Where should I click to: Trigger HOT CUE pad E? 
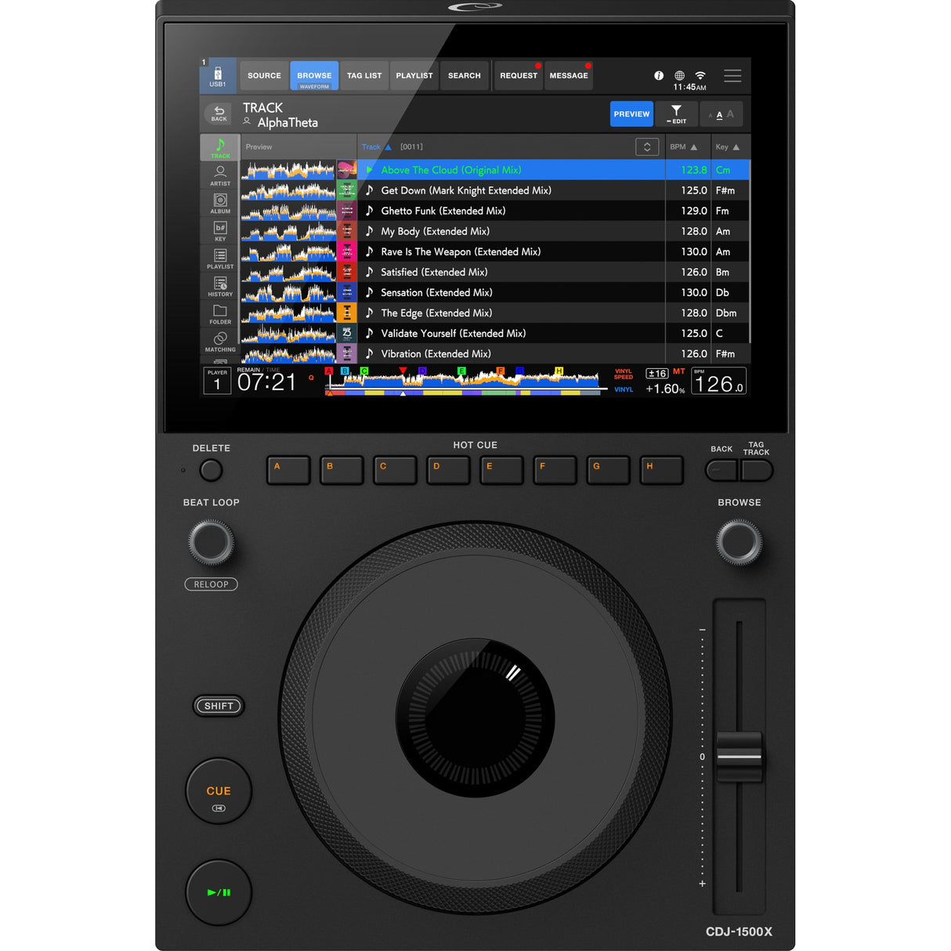(x=501, y=470)
